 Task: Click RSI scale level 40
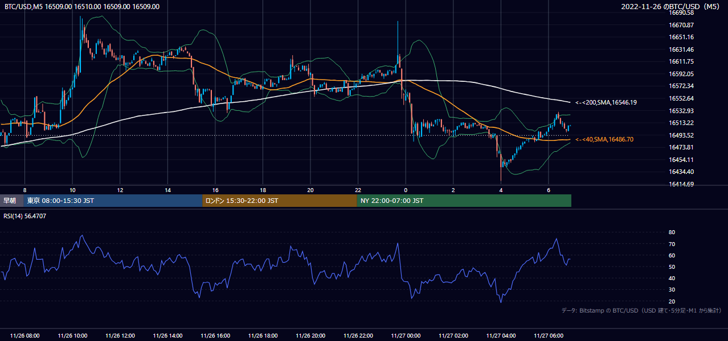[x=672, y=278]
